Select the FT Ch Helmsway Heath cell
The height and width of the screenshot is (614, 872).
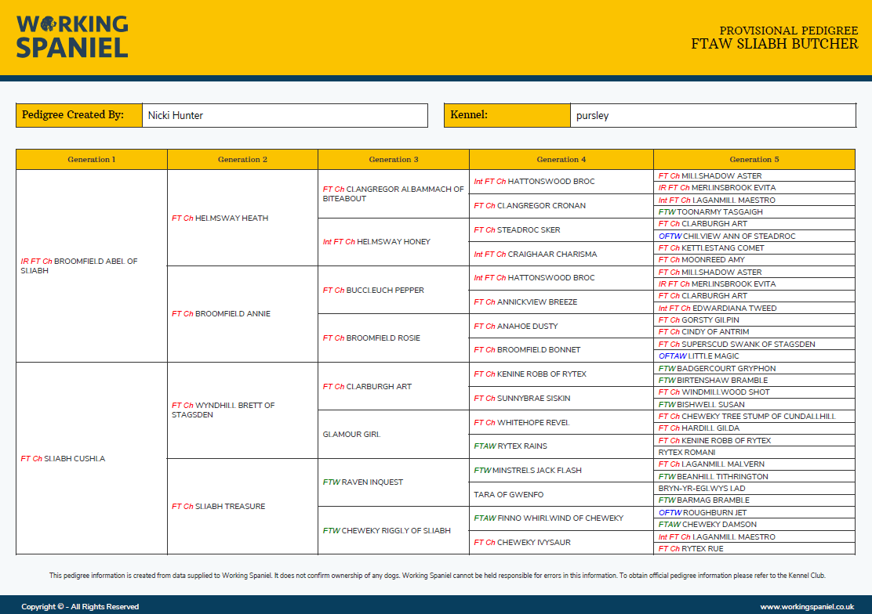(x=220, y=219)
